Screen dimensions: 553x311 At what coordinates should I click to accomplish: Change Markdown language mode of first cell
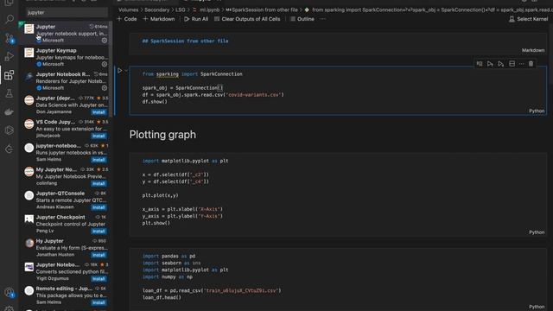coord(533,50)
